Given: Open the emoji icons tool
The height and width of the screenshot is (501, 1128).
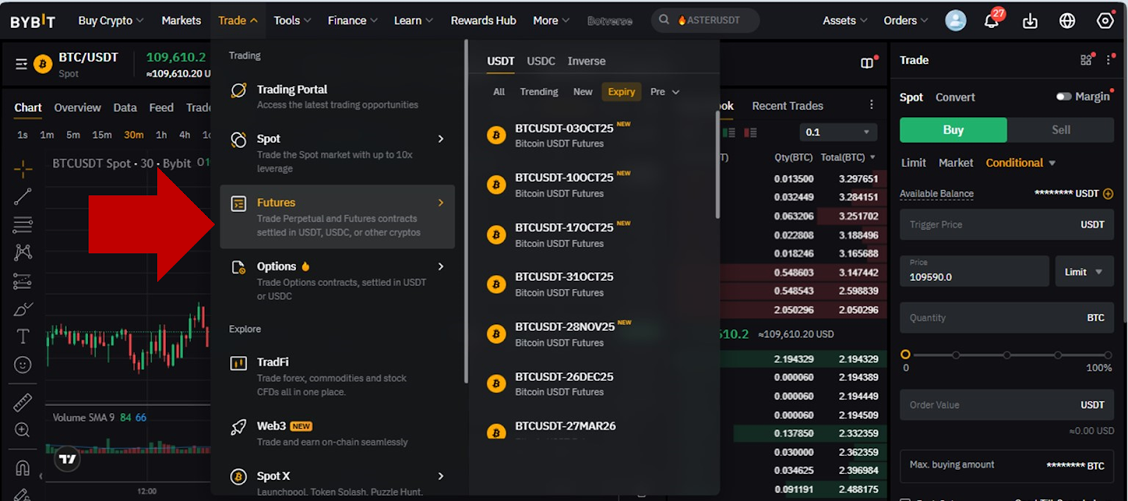Looking at the screenshot, I should tap(23, 365).
